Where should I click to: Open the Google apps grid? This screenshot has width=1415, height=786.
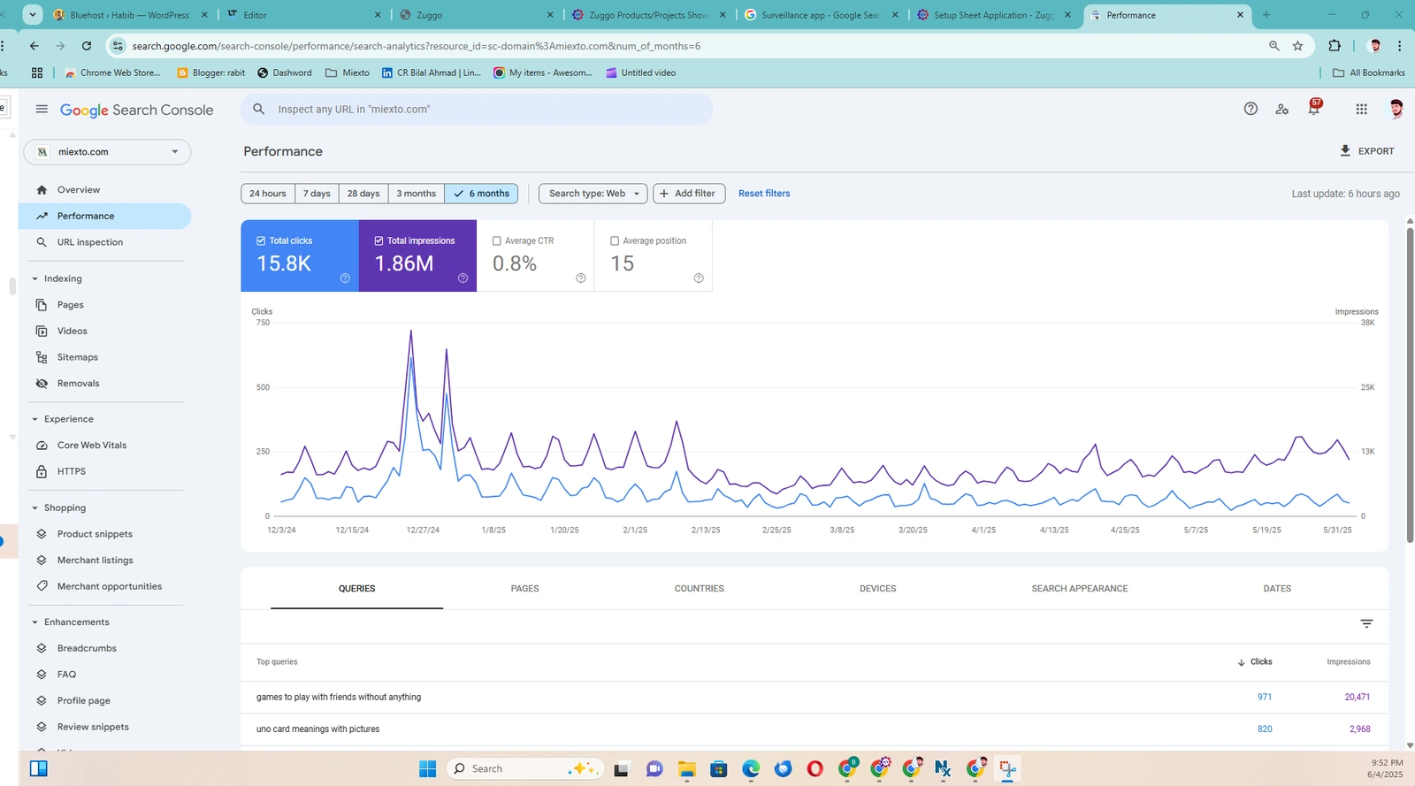click(1361, 109)
